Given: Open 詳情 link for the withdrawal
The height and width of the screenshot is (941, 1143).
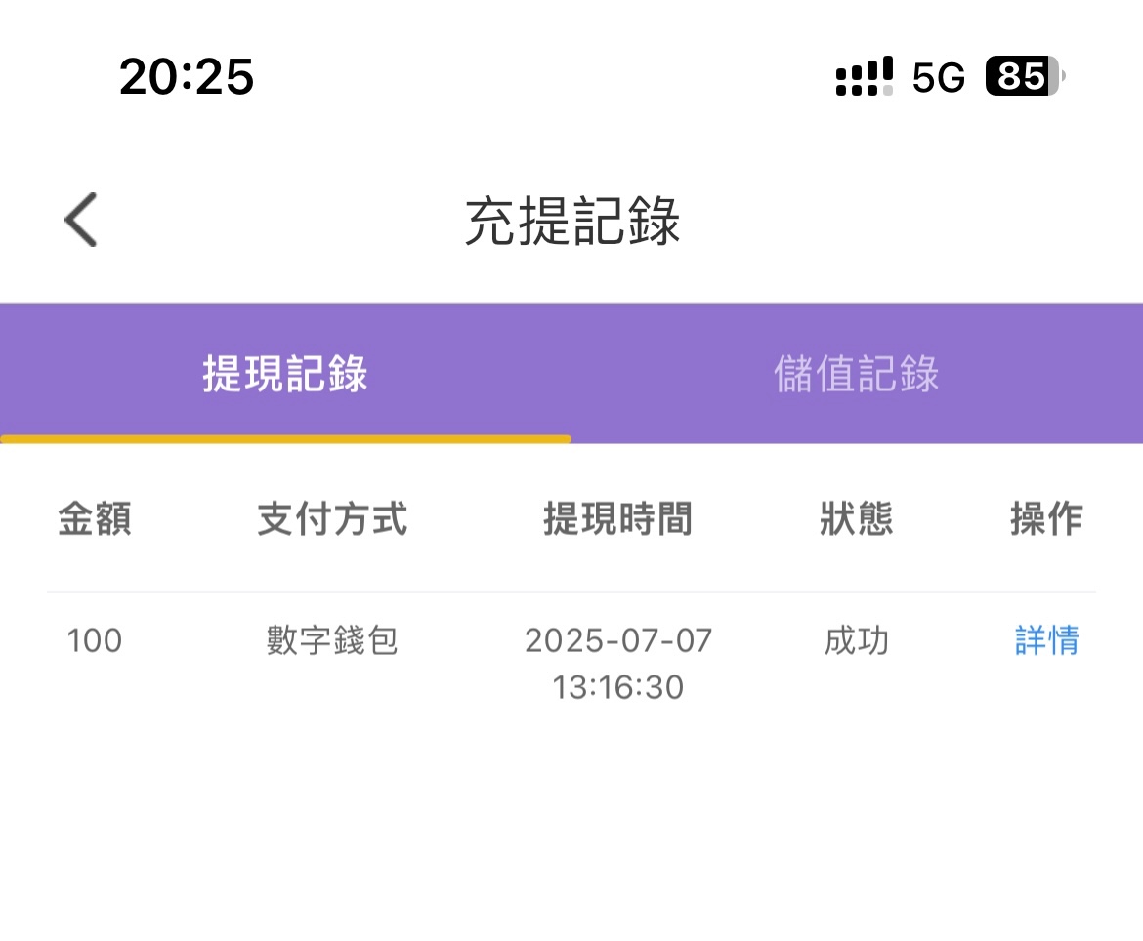Looking at the screenshot, I should click(1046, 641).
